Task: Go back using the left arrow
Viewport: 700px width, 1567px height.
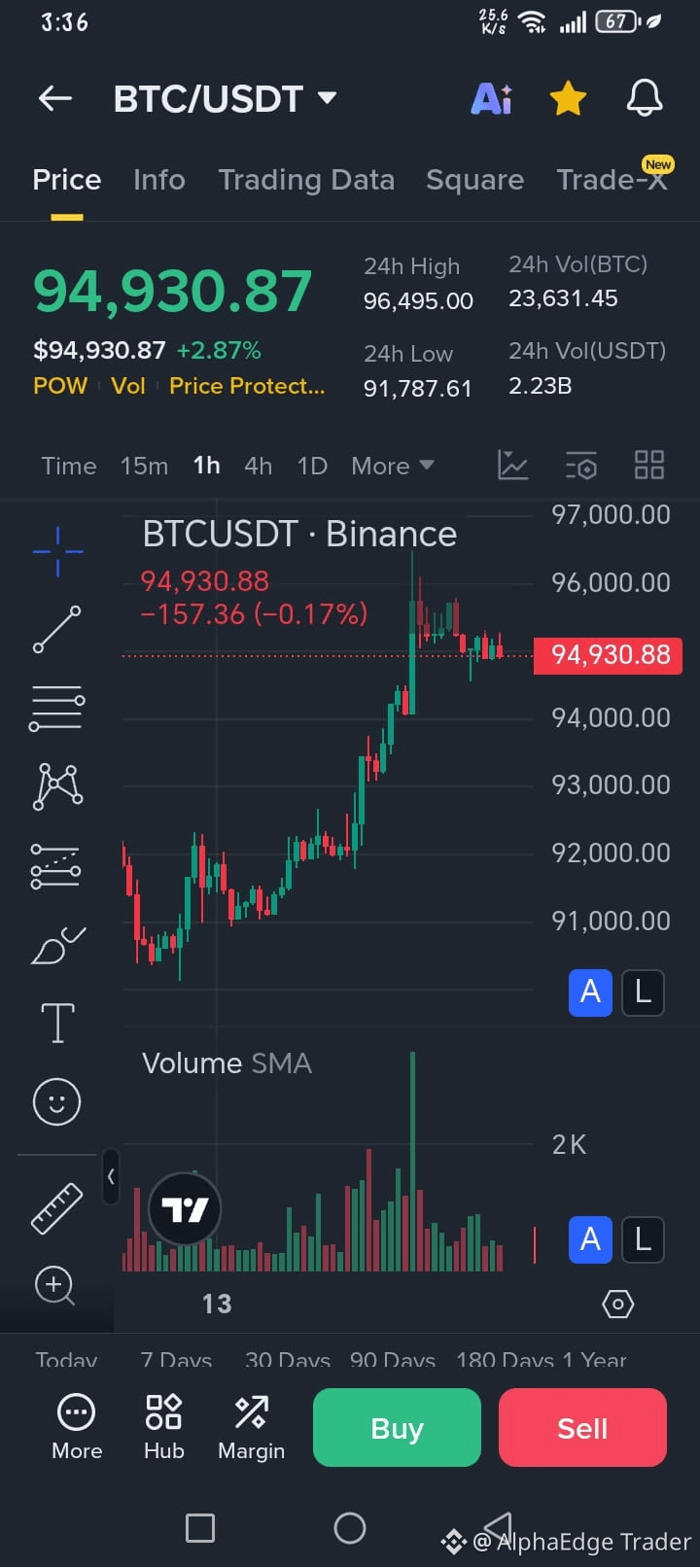Action: pos(55,98)
